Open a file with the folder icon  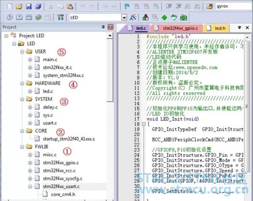(x=19, y=7)
